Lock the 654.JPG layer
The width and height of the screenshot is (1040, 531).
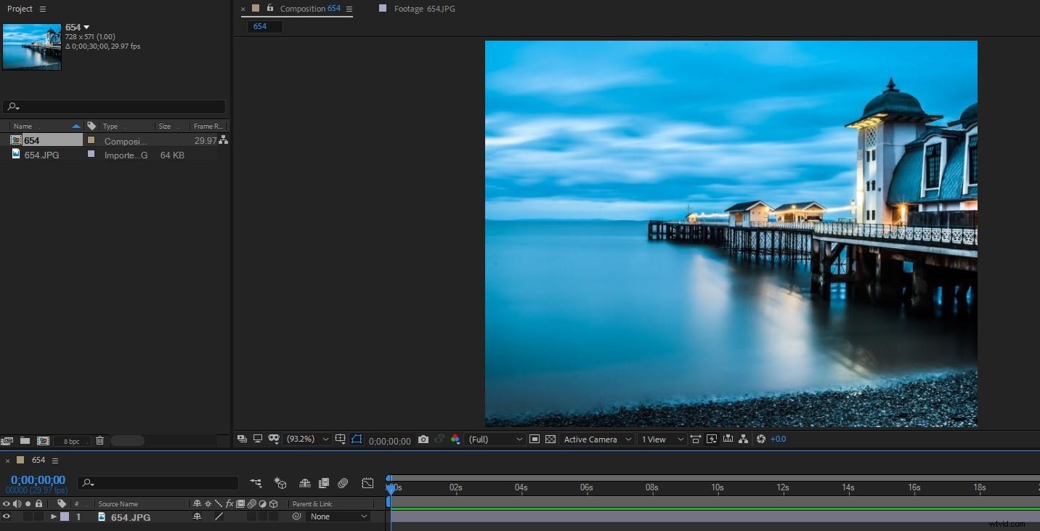click(x=38, y=516)
